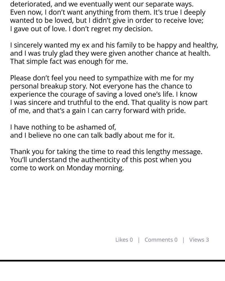Viewport: 225px width, 281px height.
Task: Click the line beginning "I sincerely wanted my ex"
Action: coord(114,45)
